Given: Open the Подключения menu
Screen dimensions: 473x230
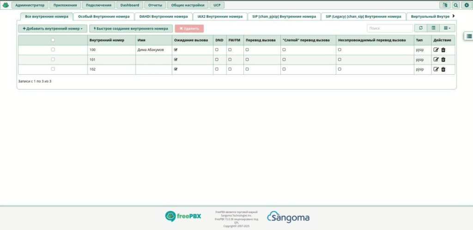Looking at the screenshot, I should point(99,5).
